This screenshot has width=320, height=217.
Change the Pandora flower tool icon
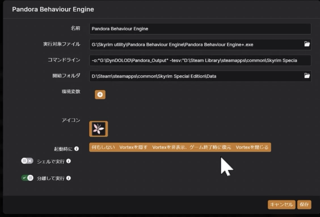[x=98, y=129]
